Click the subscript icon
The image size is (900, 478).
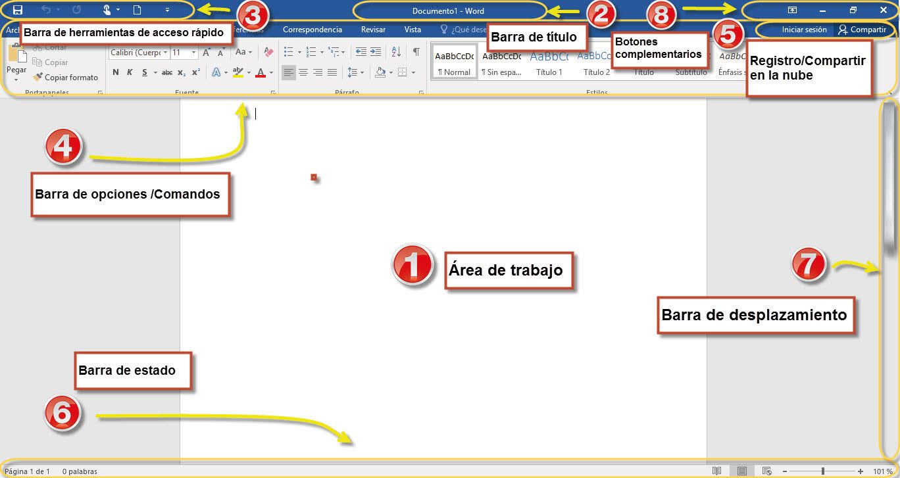pyautogui.click(x=182, y=72)
